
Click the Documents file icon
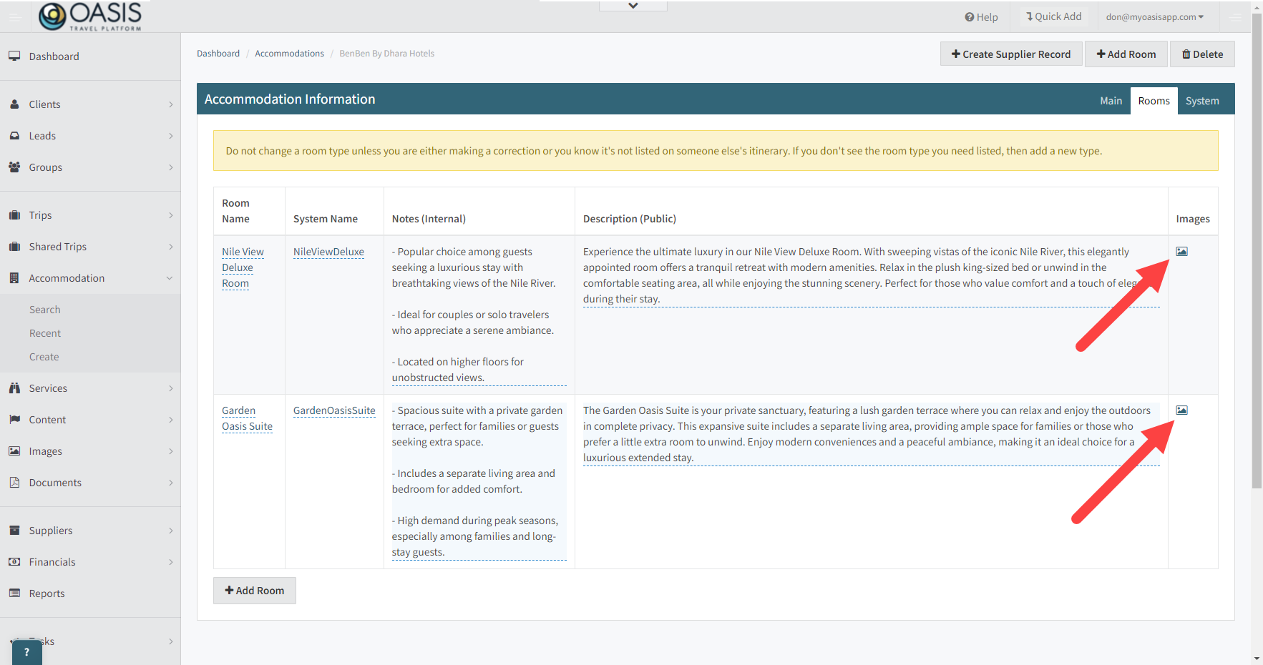coord(14,482)
